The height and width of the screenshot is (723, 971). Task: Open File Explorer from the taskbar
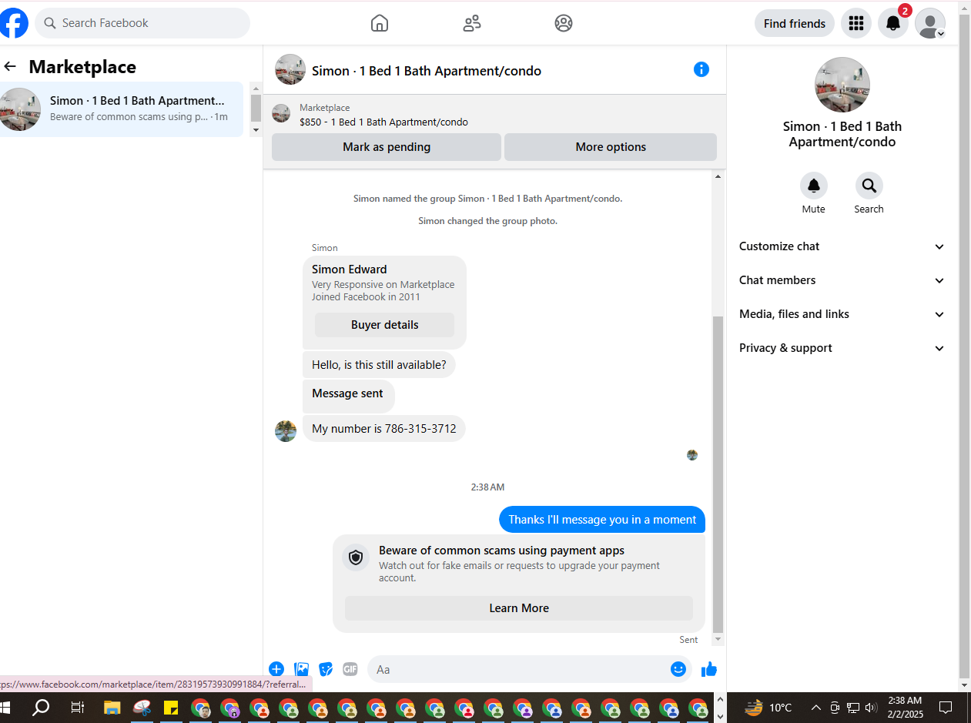pos(112,708)
